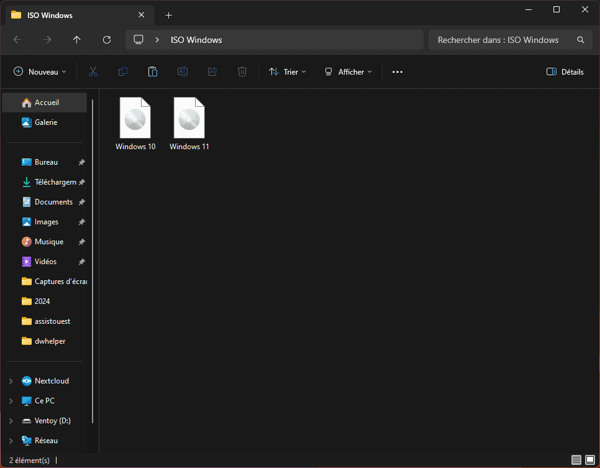The image size is (600, 468).
Task: Select the Windows 10 ISO file
Action: (135, 124)
